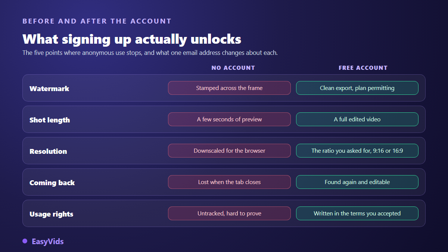Image resolution: width=448 pixels, height=252 pixels.
Task: Click the 'A full edited video' pill
Action: click(357, 119)
